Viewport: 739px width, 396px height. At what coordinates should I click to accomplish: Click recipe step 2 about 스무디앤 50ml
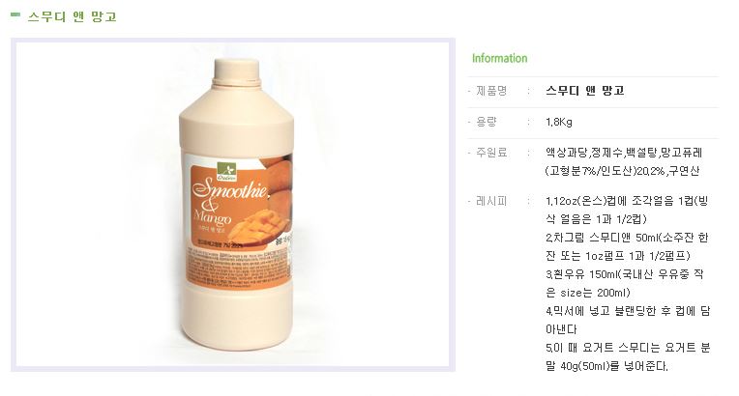coord(627,246)
